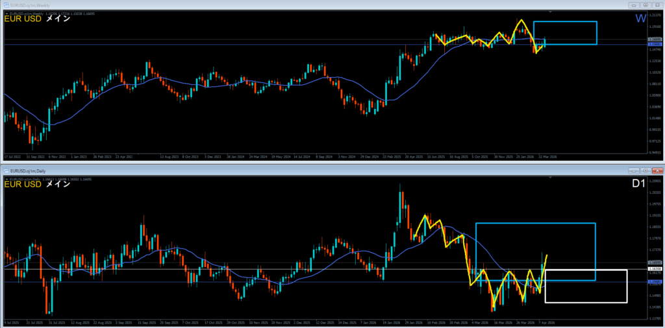Click the white 1.16358 price tag in Daily chart
The width and height of the screenshot is (665, 328).
(655, 269)
